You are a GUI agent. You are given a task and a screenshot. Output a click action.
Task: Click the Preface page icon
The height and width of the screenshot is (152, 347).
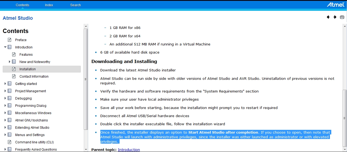[9, 40]
